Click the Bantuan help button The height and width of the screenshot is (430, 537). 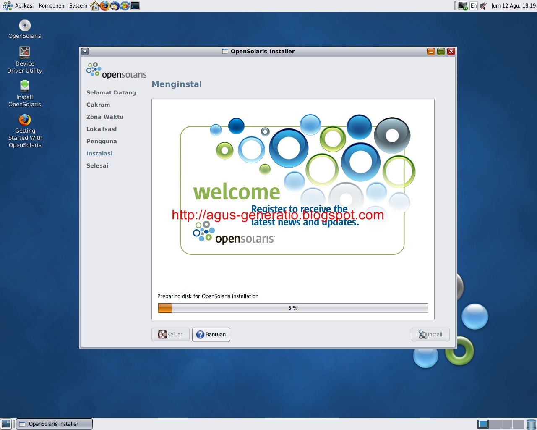211,335
